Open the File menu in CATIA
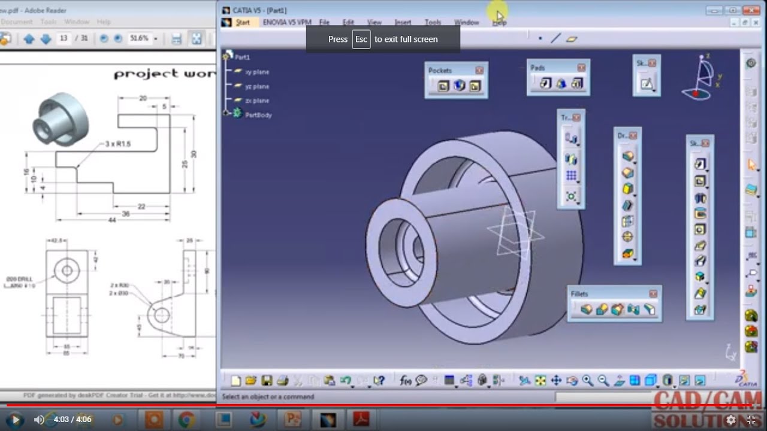This screenshot has width=767, height=431. 324,22
